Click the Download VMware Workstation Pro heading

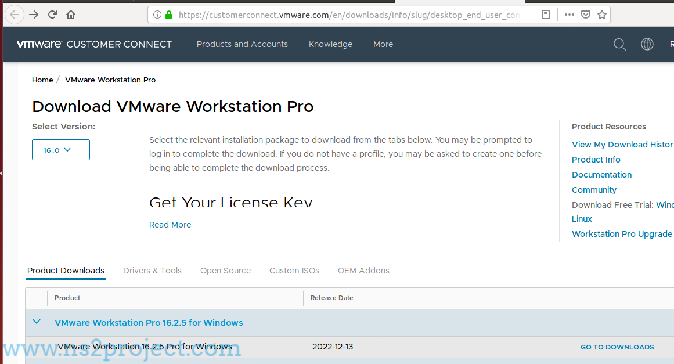[173, 107]
